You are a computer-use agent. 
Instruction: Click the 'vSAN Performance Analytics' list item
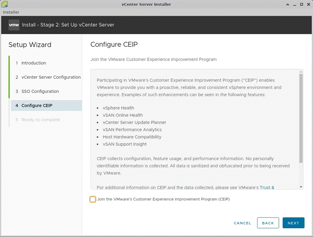pyautogui.click(x=132, y=129)
